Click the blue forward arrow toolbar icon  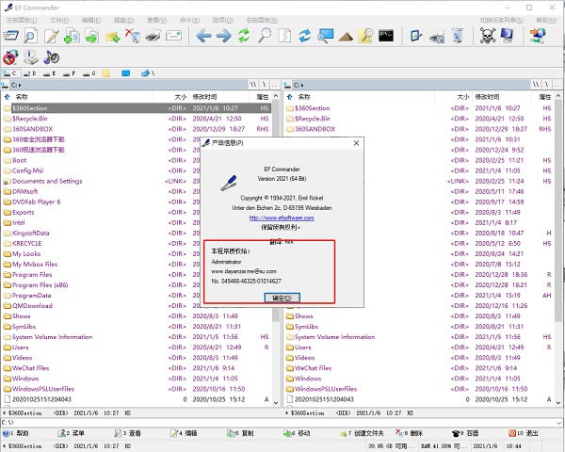[x=223, y=37]
